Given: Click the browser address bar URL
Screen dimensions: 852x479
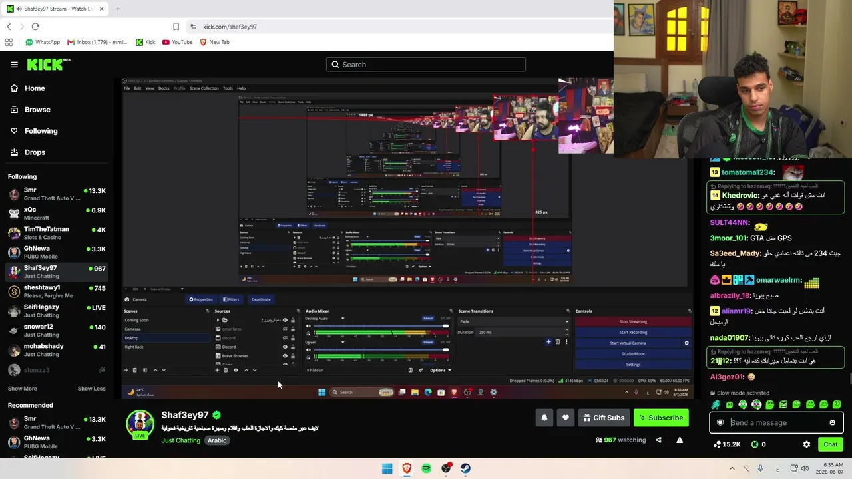Looking at the screenshot, I should pyautogui.click(x=230, y=27).
